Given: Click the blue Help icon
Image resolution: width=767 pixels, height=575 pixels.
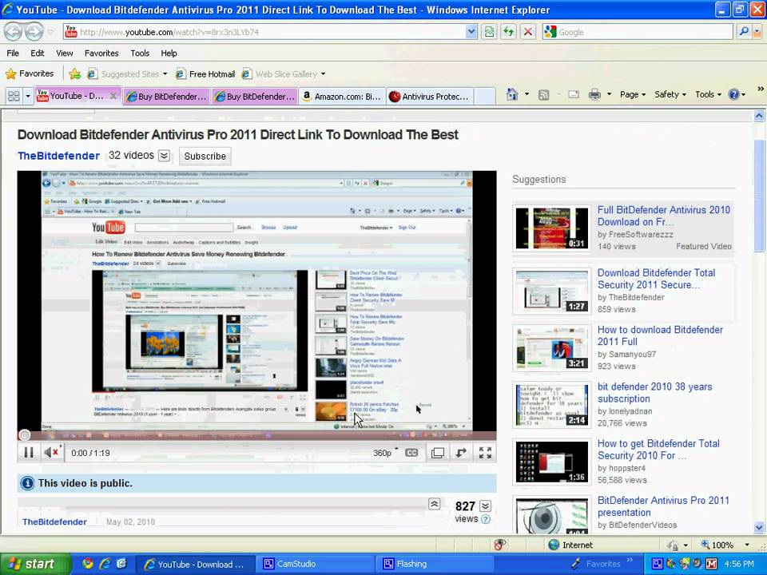Looking at the screenshot, I should [x=733, y=94].
